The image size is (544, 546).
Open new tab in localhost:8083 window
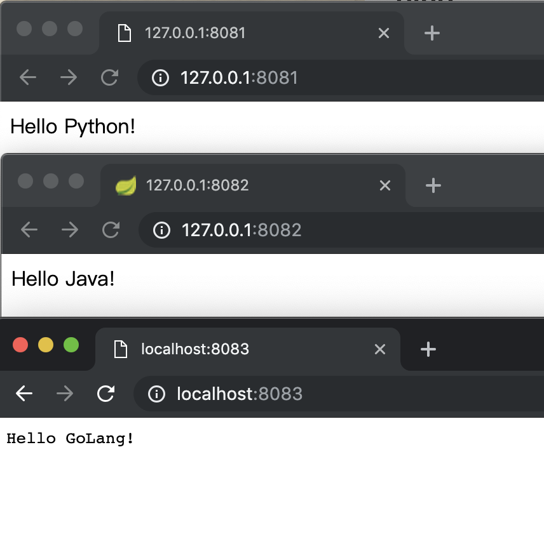pos(428,349)
